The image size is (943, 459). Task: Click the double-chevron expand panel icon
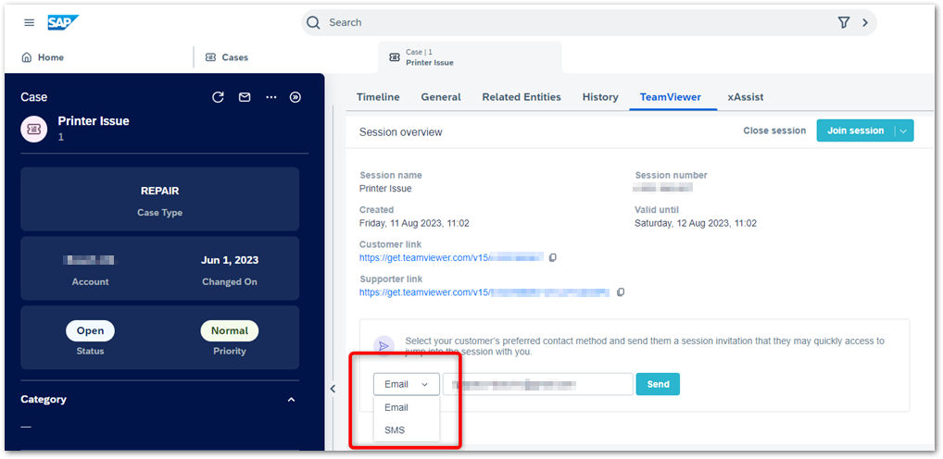(295, 97)
